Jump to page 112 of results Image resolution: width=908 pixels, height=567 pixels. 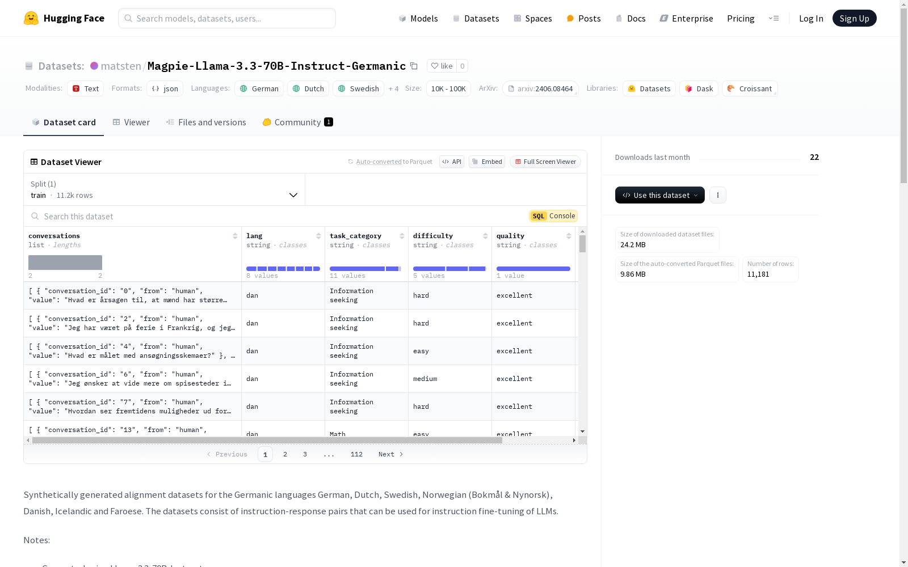(356, 454)
